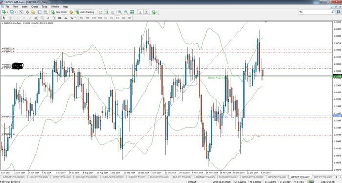Click connection status bars in status bar
Image resolution: width=342 pixels, height=183 pixels.
pyautogui.click(x=311, y=182)
